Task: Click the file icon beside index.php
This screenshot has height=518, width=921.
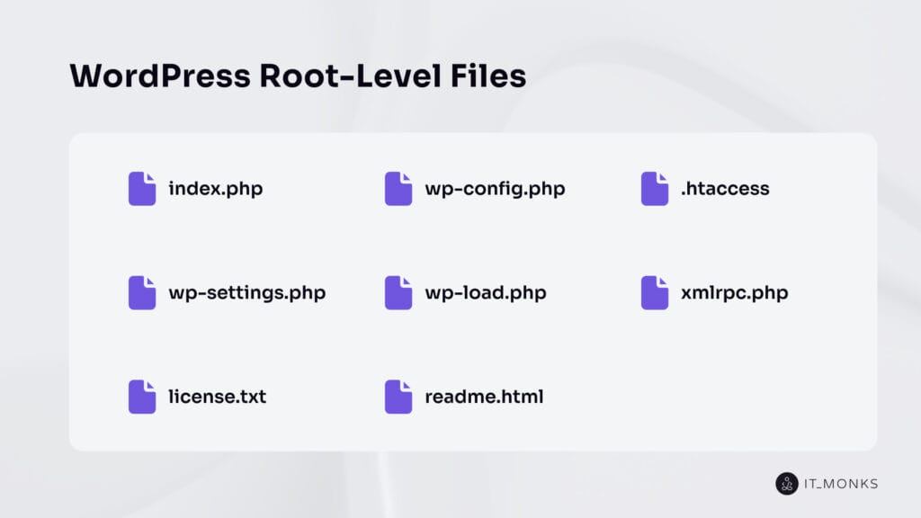Action: 142,189
